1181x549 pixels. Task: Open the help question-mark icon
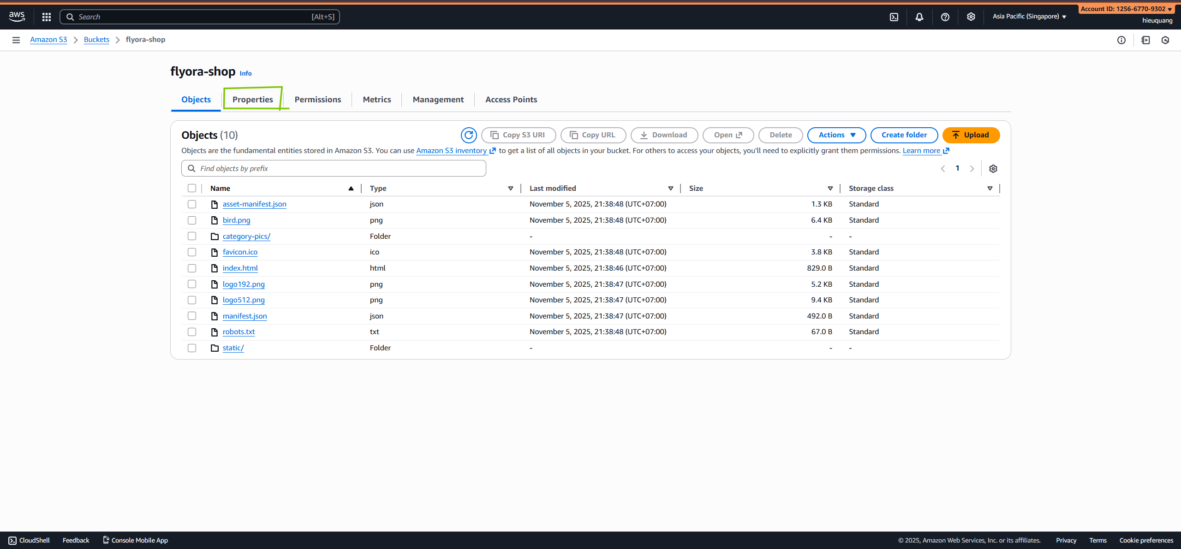945,17
